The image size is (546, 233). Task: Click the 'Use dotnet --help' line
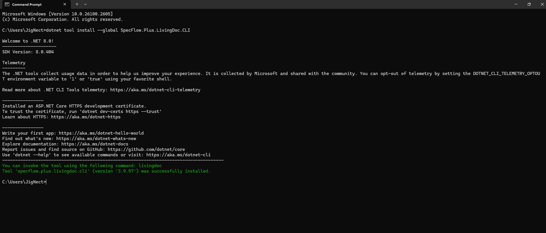[x=106, y=155]
